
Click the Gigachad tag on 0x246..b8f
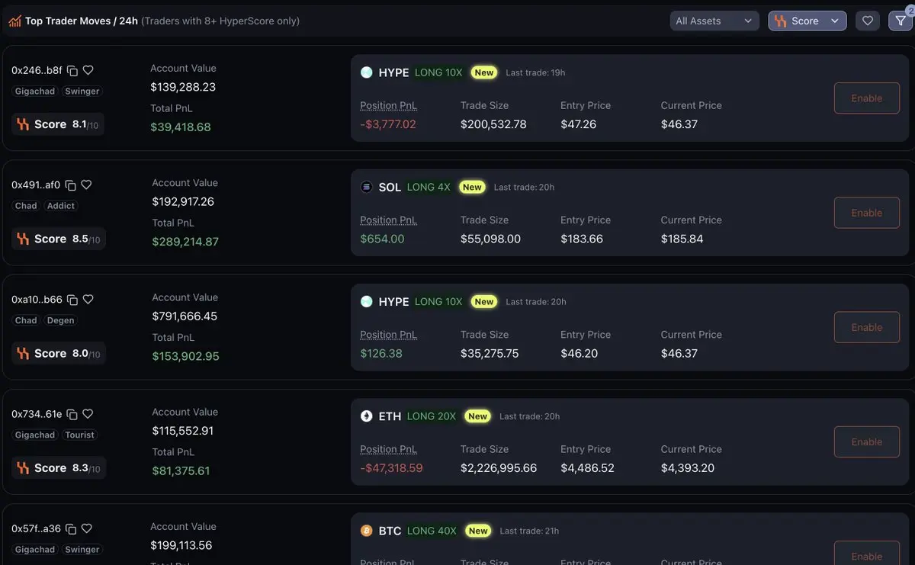point(35,91)
